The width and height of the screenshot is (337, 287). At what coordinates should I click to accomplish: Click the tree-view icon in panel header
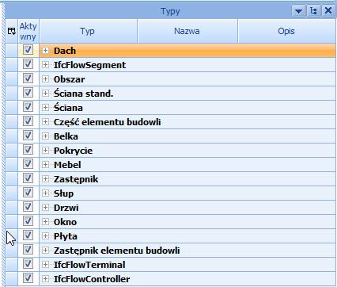[x=313, y=11]
